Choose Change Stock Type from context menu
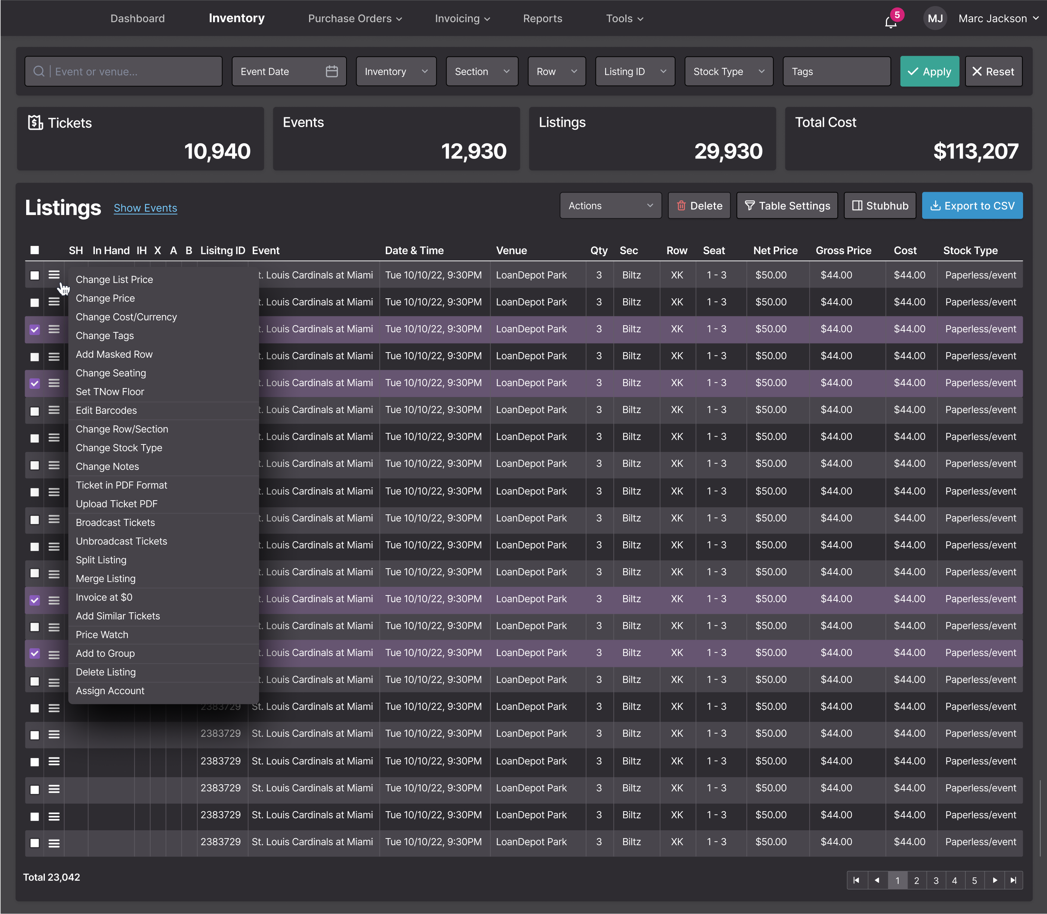 click(119, 448)
